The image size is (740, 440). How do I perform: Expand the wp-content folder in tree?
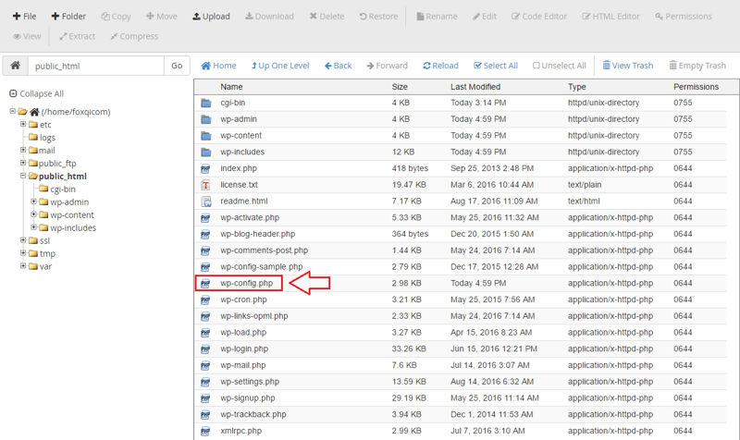coord(34,214)
